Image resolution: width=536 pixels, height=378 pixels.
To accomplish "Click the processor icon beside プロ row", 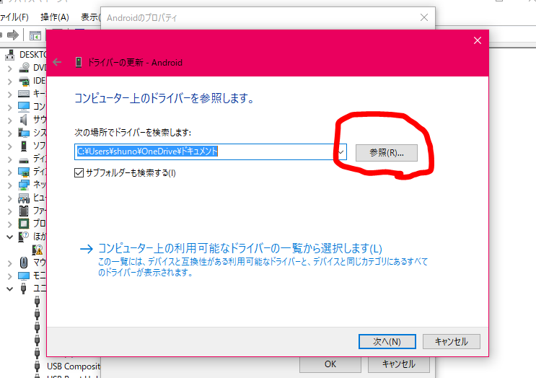I will click(24, 224).
